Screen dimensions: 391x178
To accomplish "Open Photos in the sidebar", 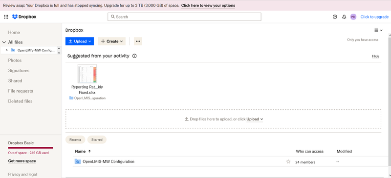I will point(15,60).
